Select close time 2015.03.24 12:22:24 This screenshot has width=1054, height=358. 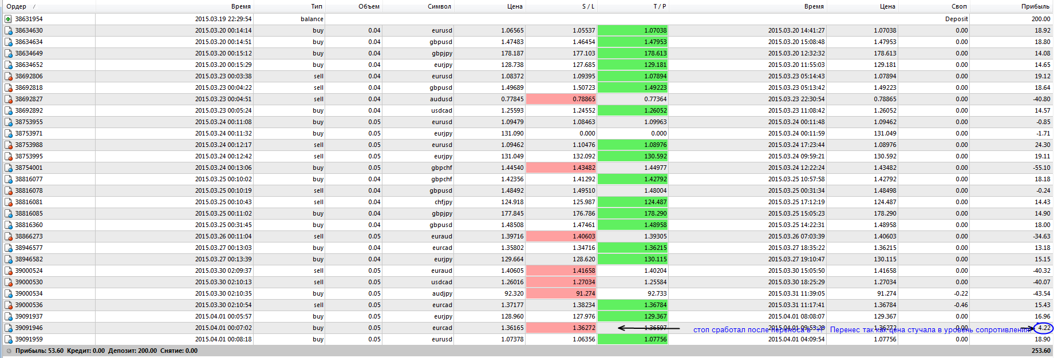796,168
